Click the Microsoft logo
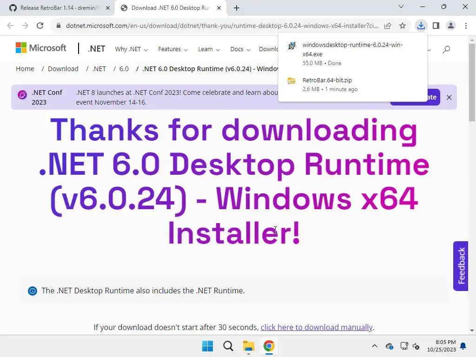 pyautogui.click(x=41, y=48)
